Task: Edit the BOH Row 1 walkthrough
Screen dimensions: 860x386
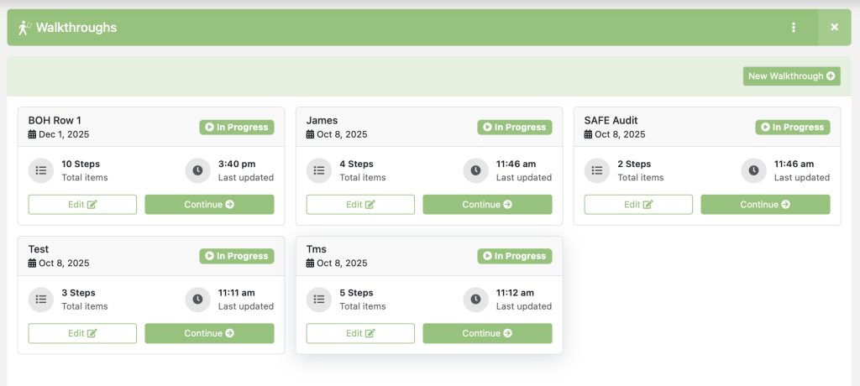Action: coord(82,205)
